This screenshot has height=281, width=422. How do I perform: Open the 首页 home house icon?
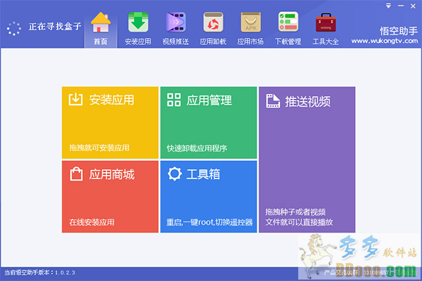101,22
